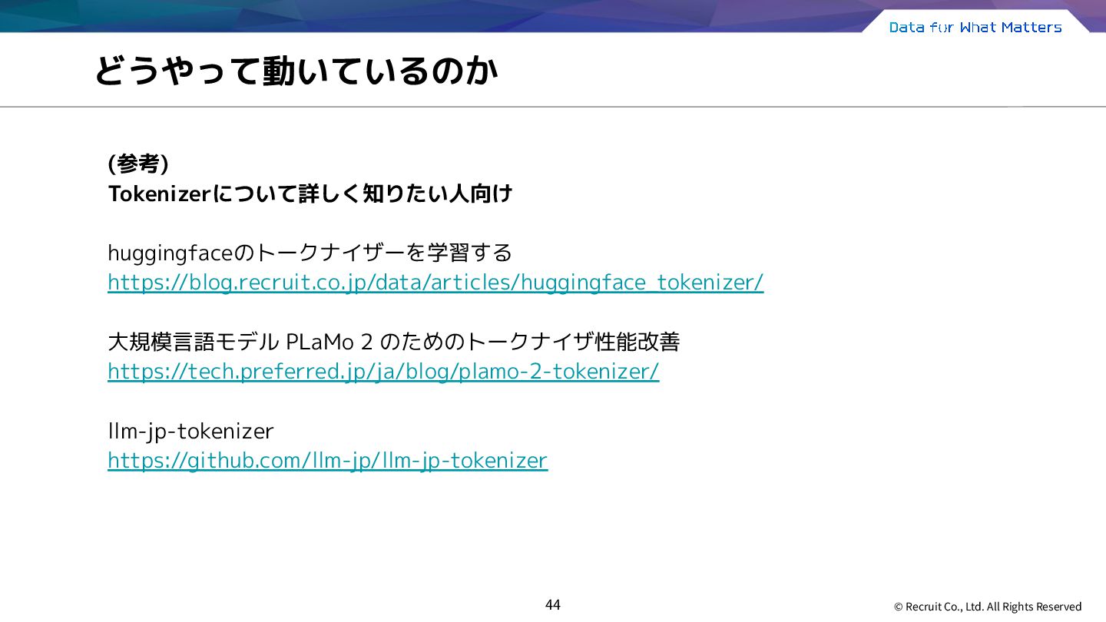Click the page number 44
This screenshot has width=1106, height=622.
click(x=553, y=605)
